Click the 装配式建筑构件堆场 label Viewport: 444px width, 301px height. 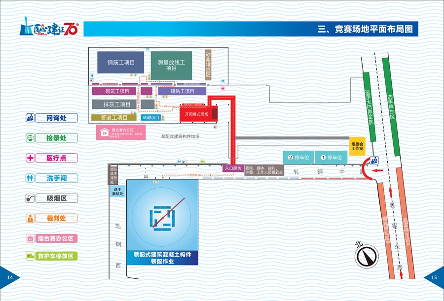pyautogui.click(x=181, y=136)
